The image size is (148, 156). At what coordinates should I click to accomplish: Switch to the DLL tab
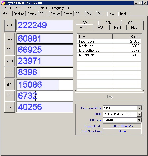(x=102, y=14)
